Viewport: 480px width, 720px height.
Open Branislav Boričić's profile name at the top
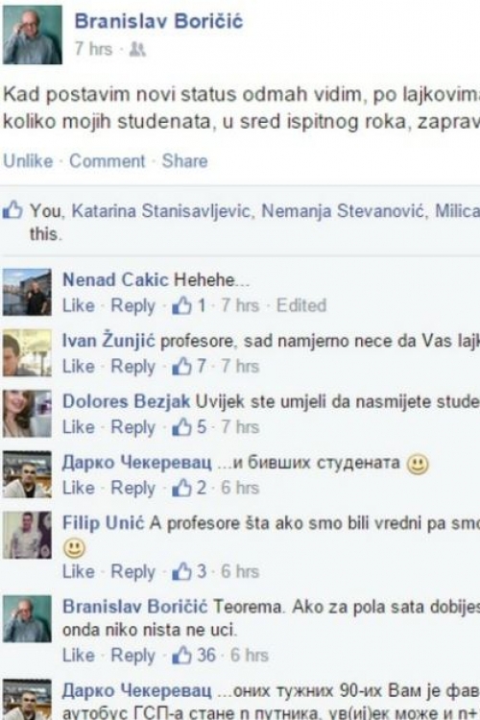(158, 21)
